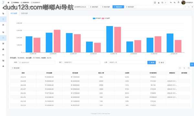Click the magnifier icon above the table
Viewport: 194px width, 116px height.
coord(189,68)
